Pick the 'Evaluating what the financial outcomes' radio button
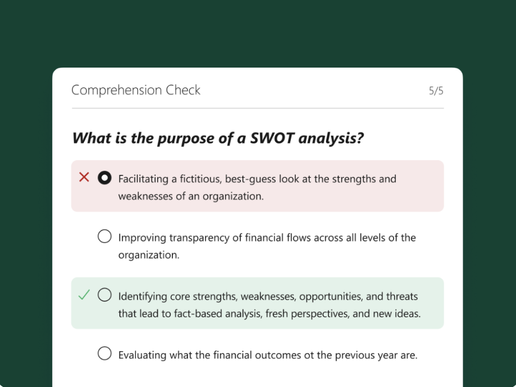516x387 pixels. tap(104, 354)
